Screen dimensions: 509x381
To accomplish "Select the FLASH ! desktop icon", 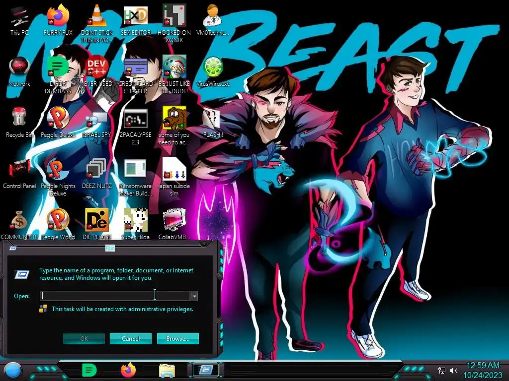I will click(213, 123).
